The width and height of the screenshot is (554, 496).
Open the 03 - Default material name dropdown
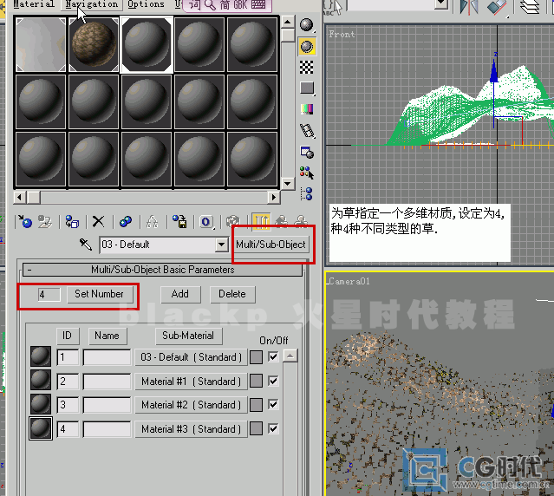pyautogui.click(x=222, y=245)
